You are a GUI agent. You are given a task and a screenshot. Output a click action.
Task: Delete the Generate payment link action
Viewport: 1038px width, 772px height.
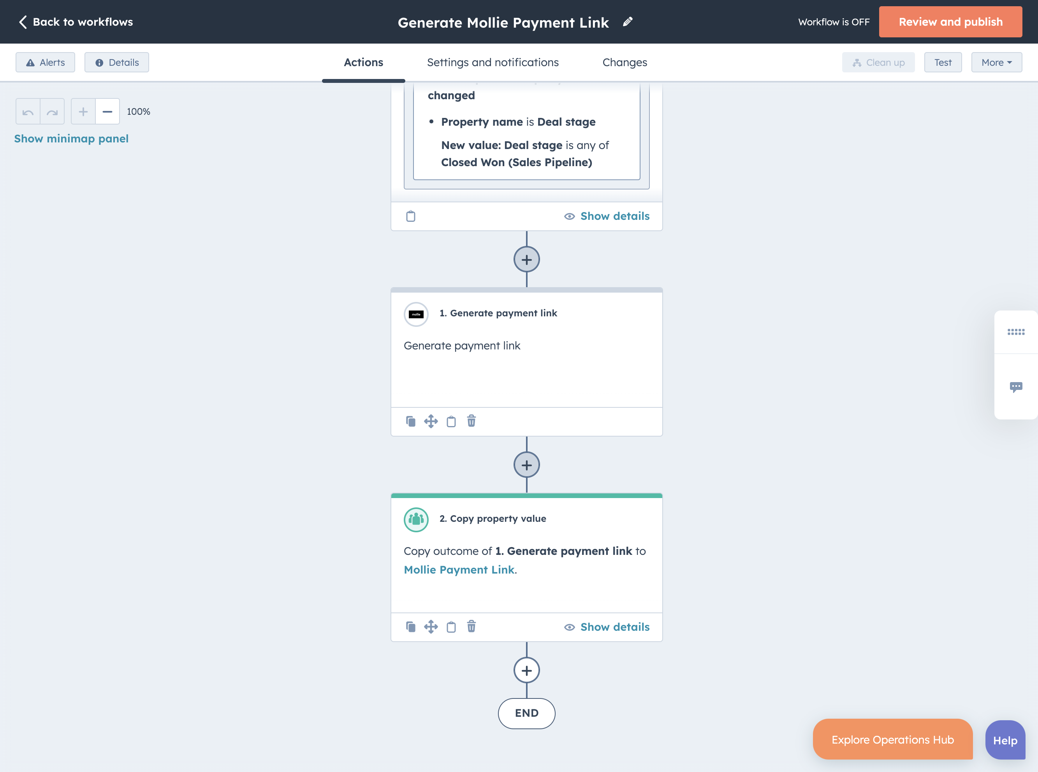point(471,421)
